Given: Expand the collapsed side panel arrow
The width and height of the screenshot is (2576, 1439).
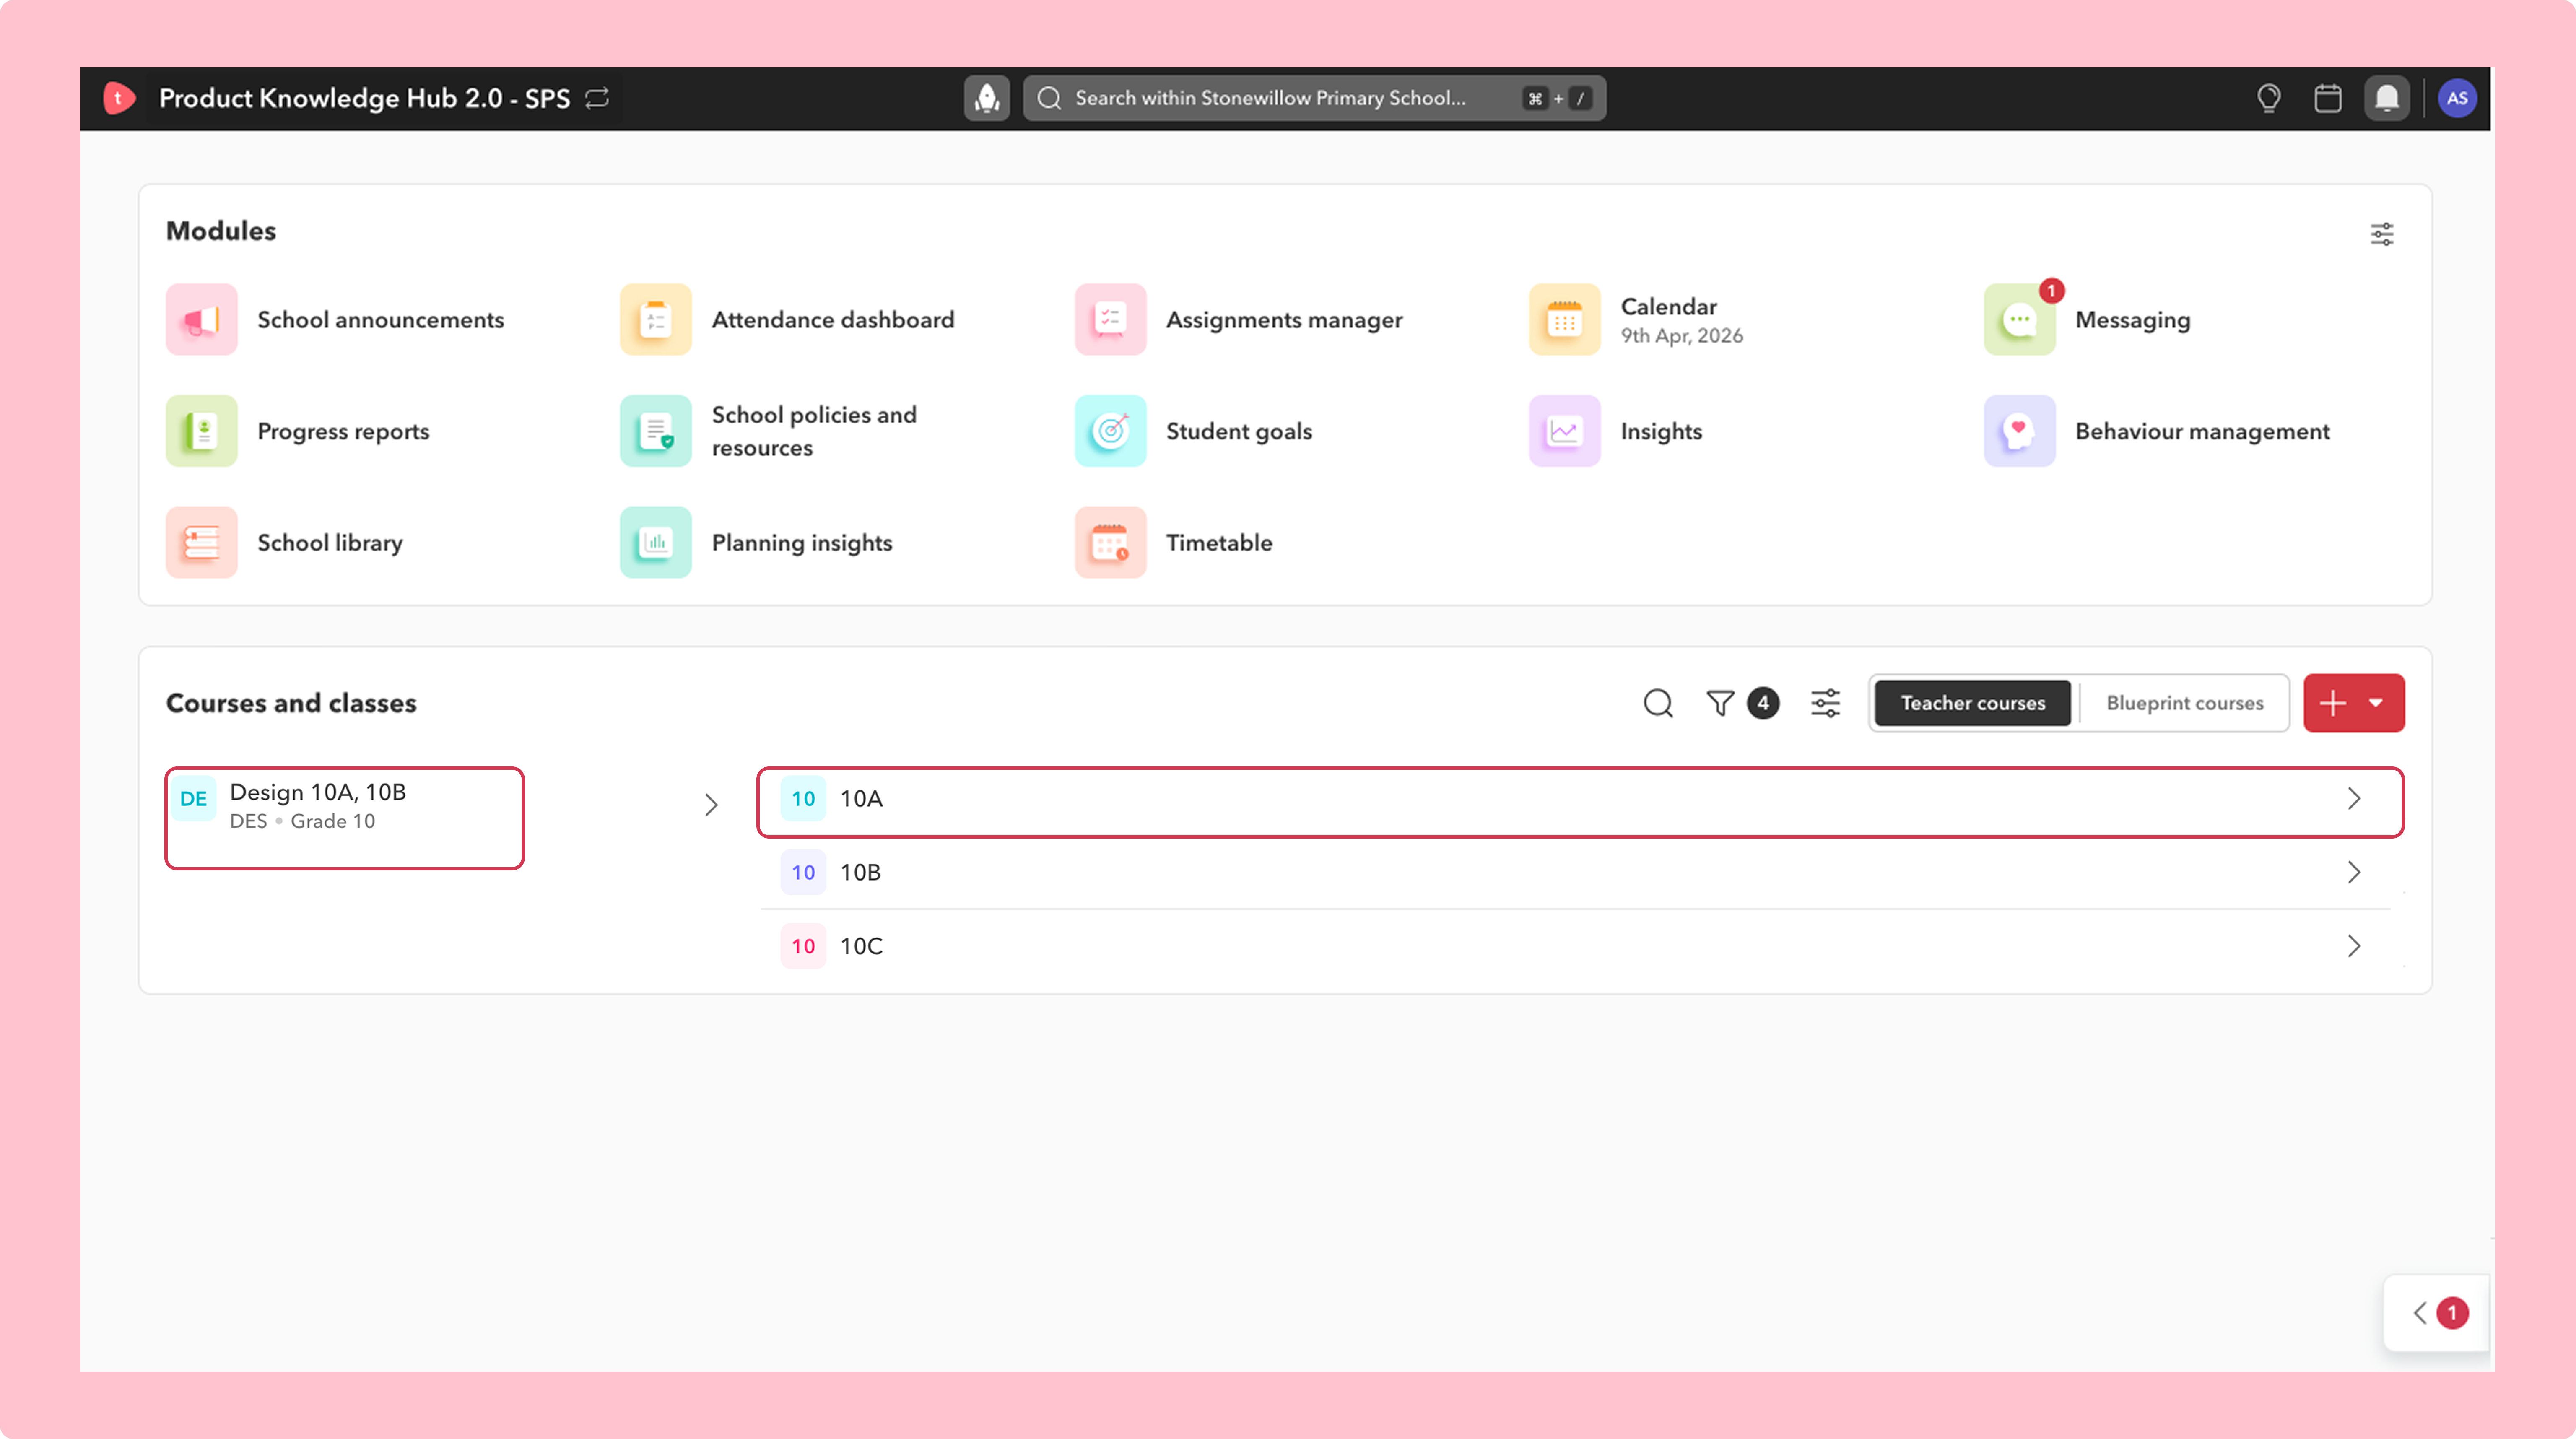Looking at the screenshot, I should tap(2420, 1313).
